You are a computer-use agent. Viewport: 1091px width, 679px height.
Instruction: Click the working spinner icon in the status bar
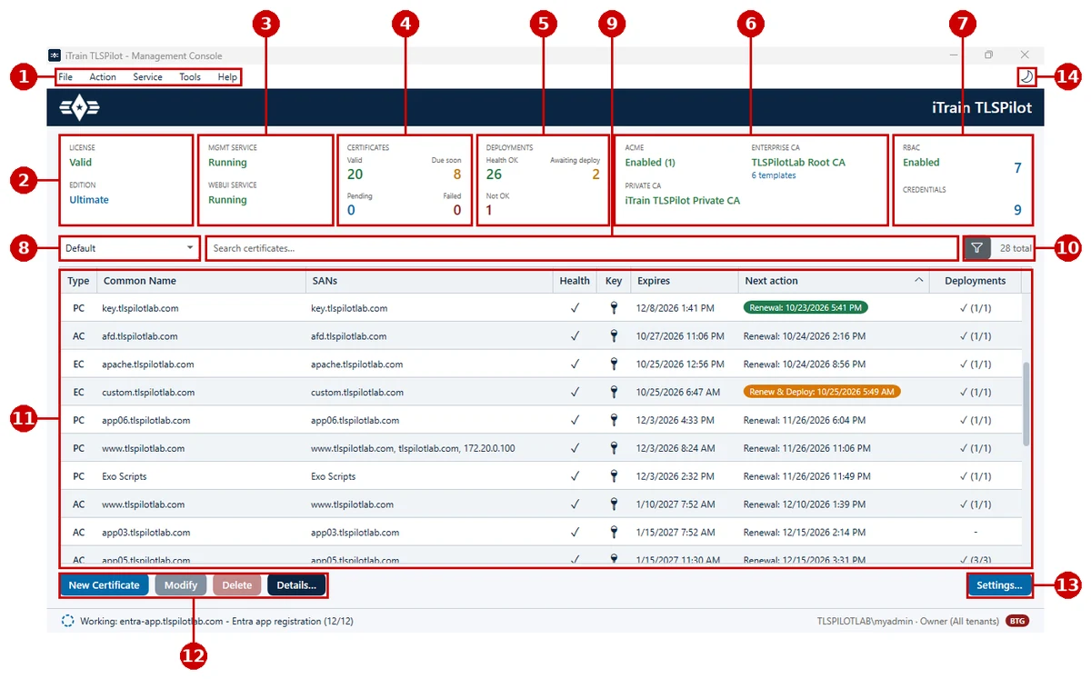67,621
